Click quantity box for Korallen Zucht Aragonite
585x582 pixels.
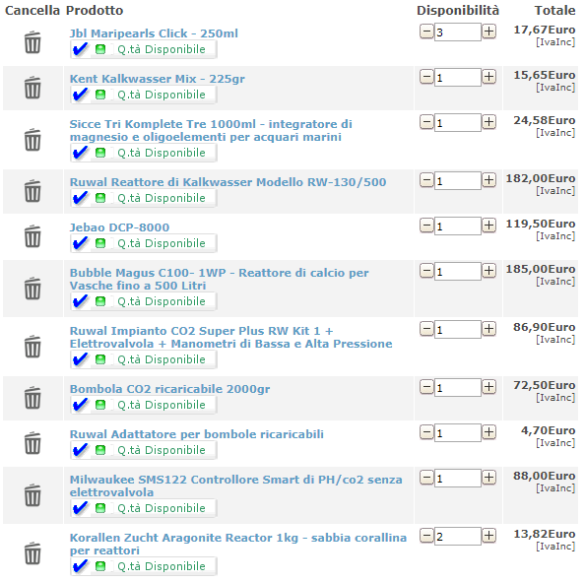(x=458, y=537)
